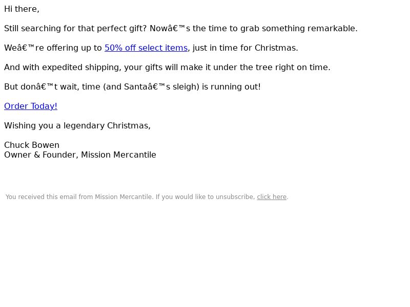
Task: Click 'Mission Mercantile' in the gray footer
Action: point(124,197)
